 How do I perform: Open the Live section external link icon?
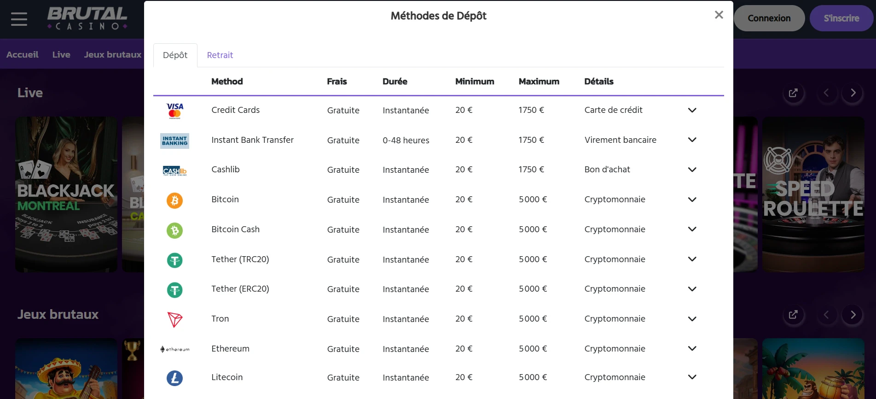click(x=793, y=93)
